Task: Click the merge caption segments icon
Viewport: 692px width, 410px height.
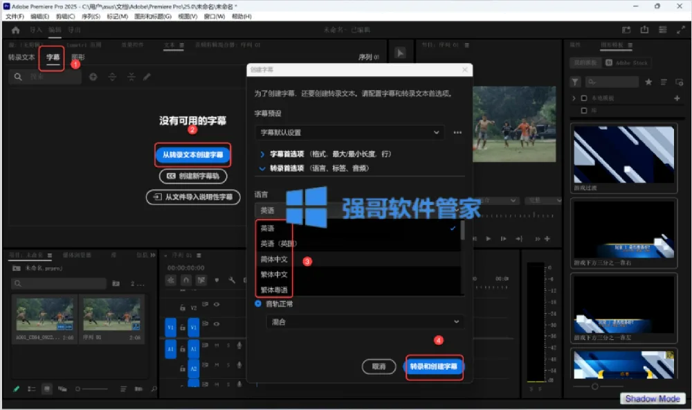Action: pos(131,77)
